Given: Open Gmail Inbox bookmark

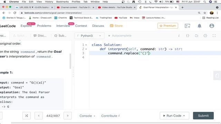Looking at the screenshot, I should (x=135, y=18).
